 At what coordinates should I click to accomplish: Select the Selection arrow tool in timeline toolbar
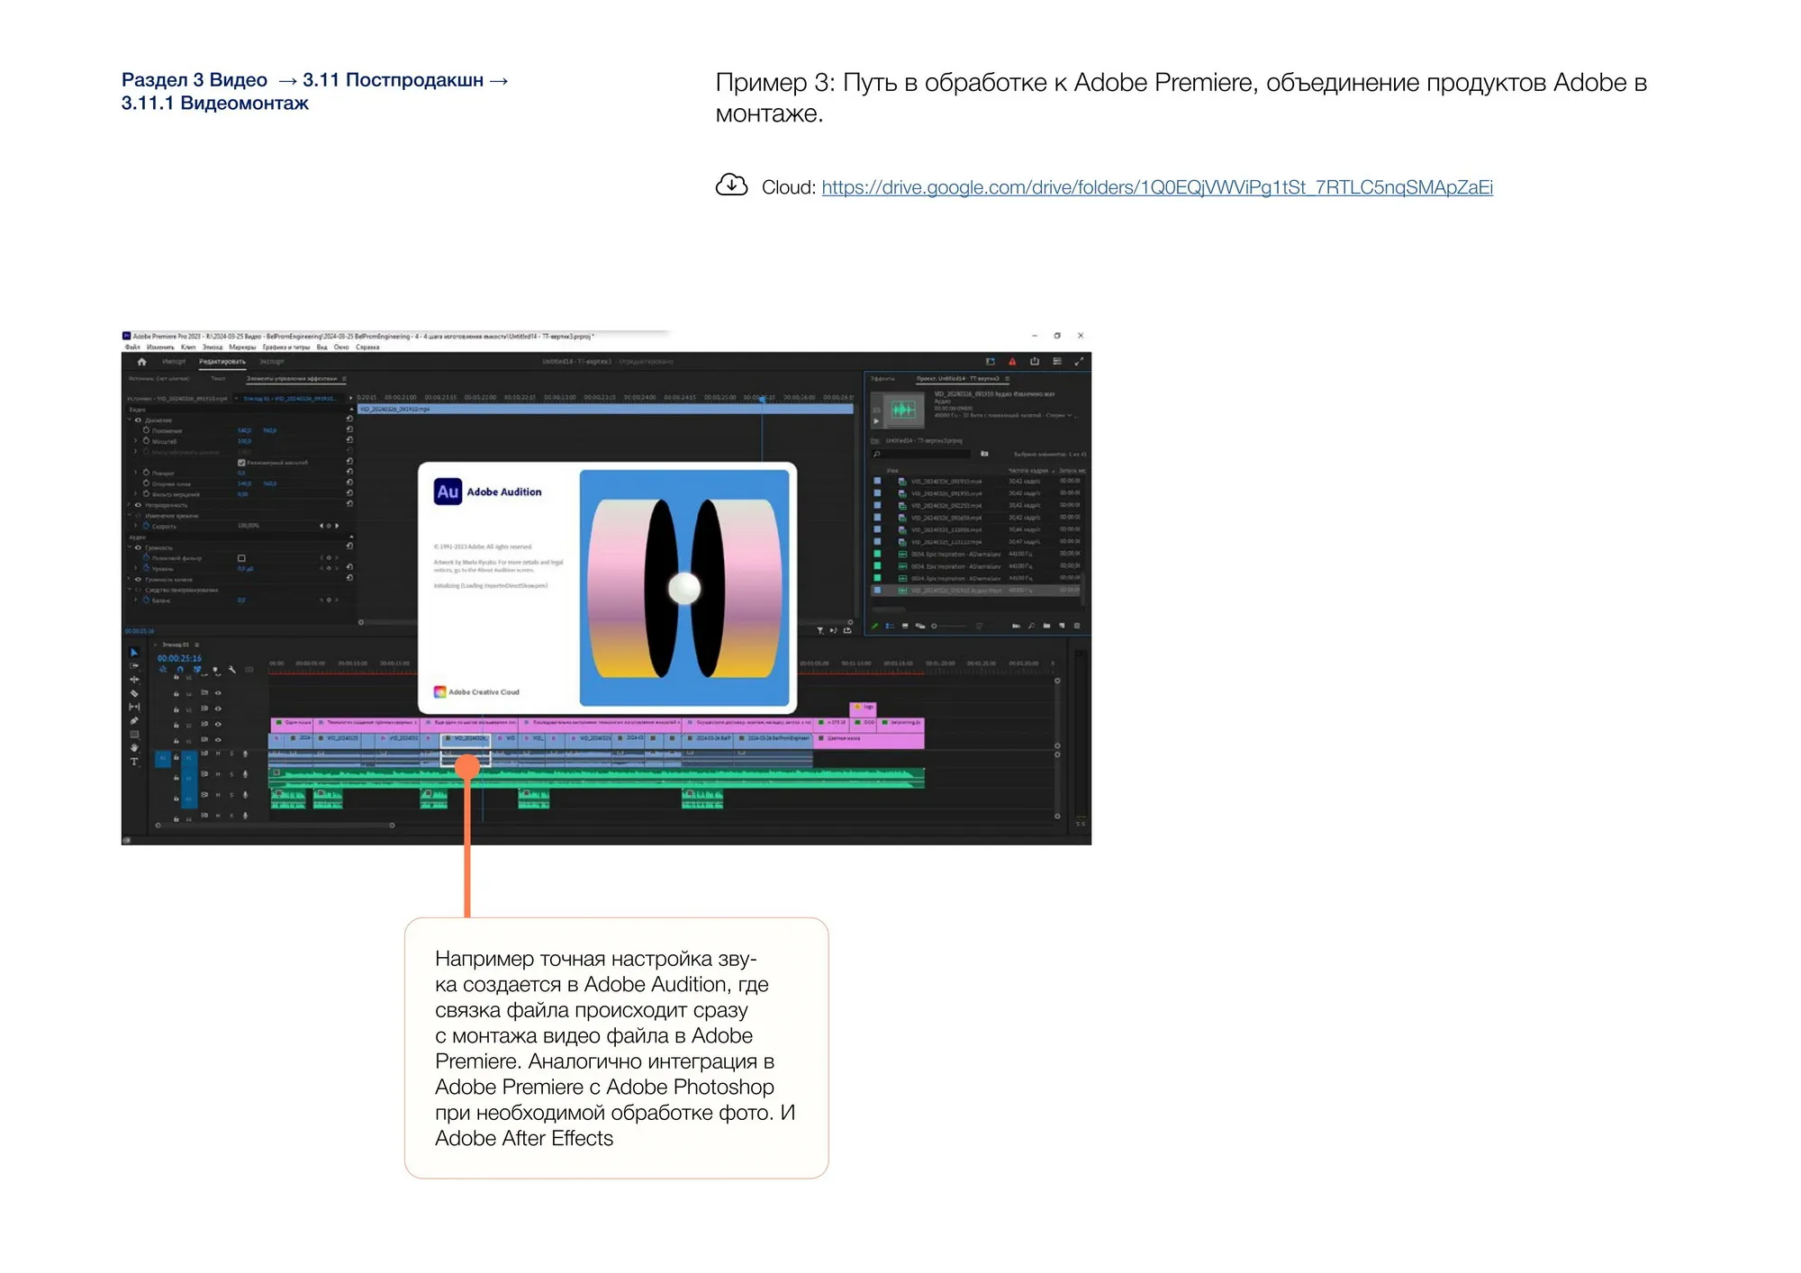point(134,652)
